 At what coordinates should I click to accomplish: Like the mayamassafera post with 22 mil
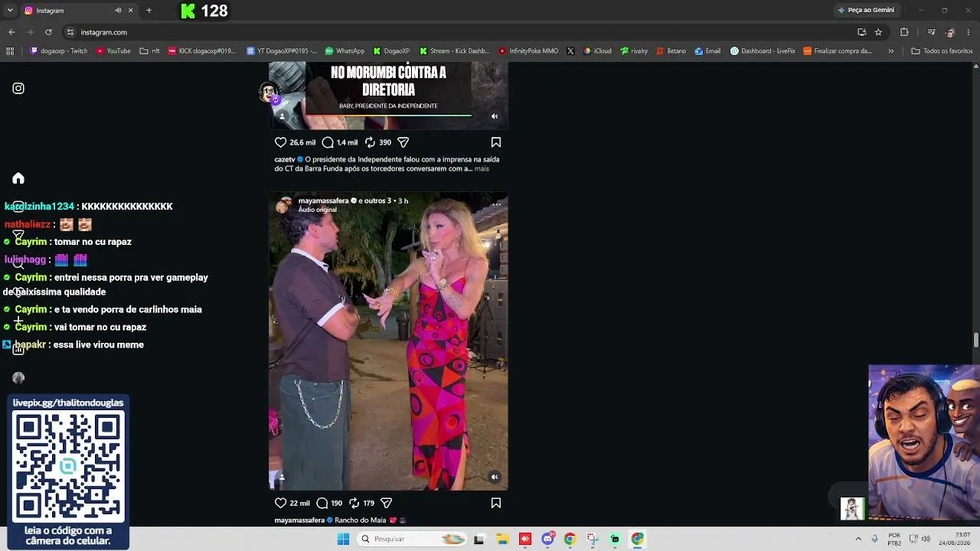point(280,503)
